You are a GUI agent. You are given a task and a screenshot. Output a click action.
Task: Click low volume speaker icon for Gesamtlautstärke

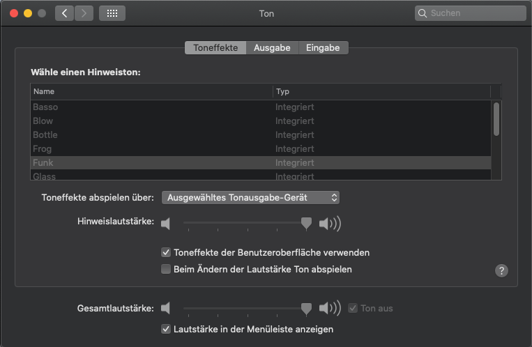pos(165,308)
